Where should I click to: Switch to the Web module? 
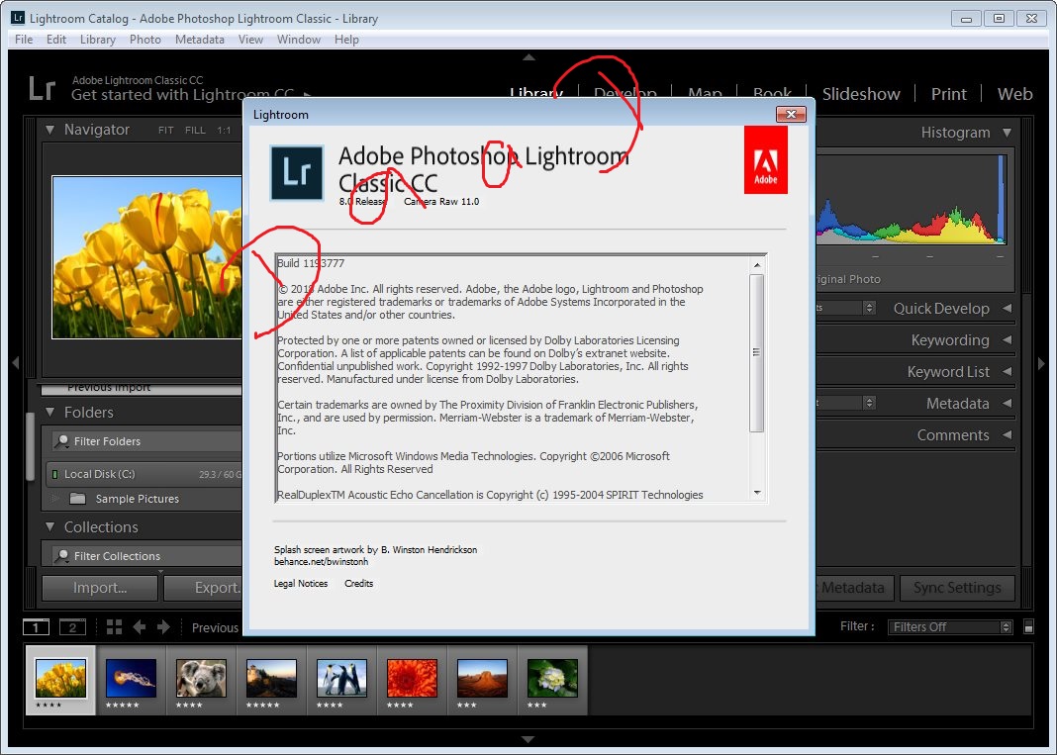tap(1014, 94)
